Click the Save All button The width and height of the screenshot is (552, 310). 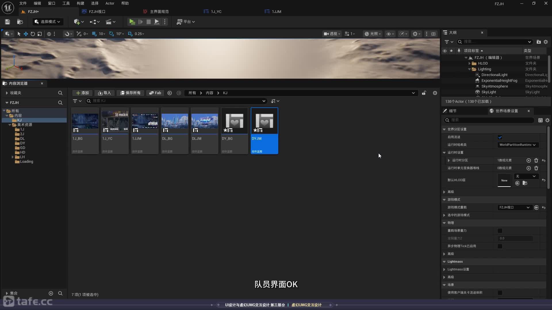pos(131,93)
